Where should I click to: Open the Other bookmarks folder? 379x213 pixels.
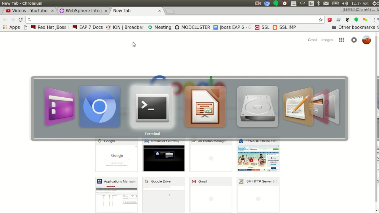pyautogui.click(x=353, y=27)
